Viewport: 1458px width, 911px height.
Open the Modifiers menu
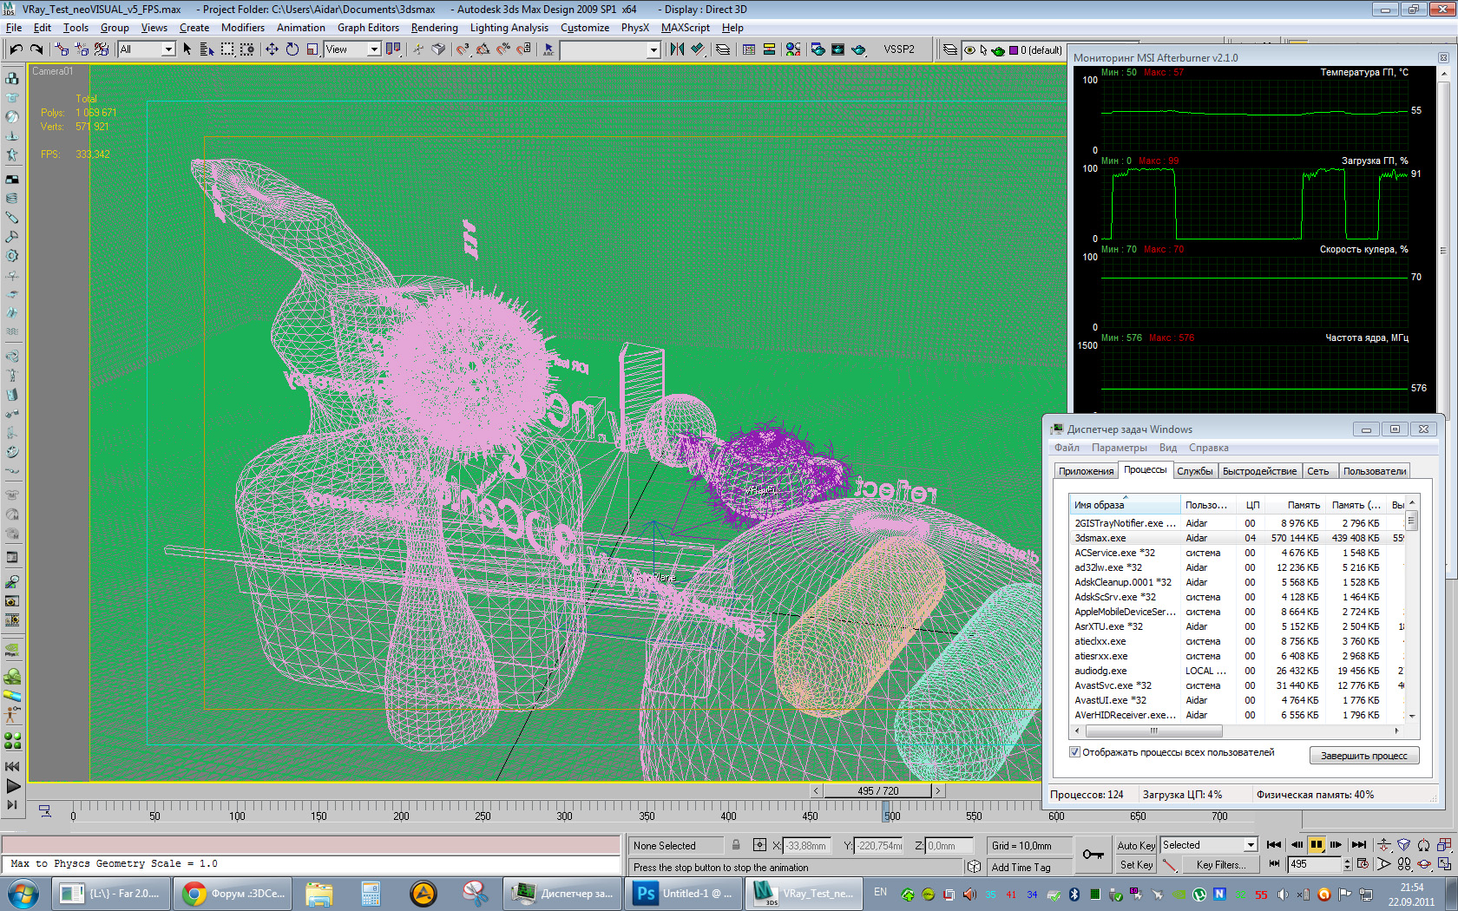(243, 28)
